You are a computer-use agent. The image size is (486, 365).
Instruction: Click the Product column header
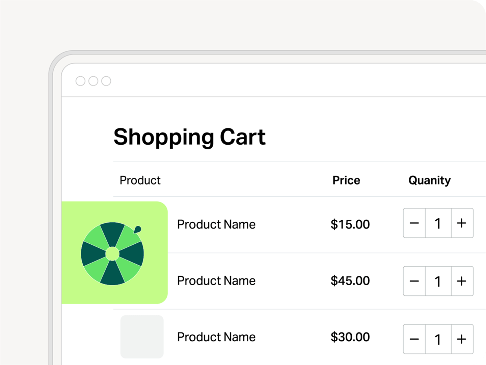[x=140, y=180]
